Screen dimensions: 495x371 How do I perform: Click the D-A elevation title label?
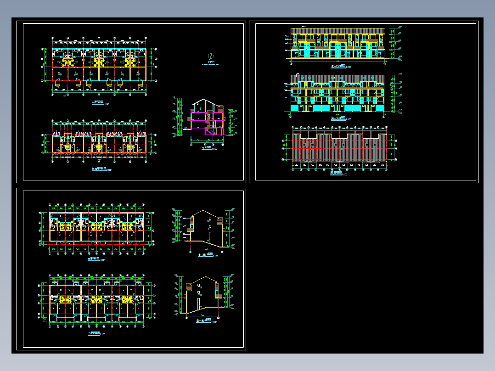coord(207,321)
